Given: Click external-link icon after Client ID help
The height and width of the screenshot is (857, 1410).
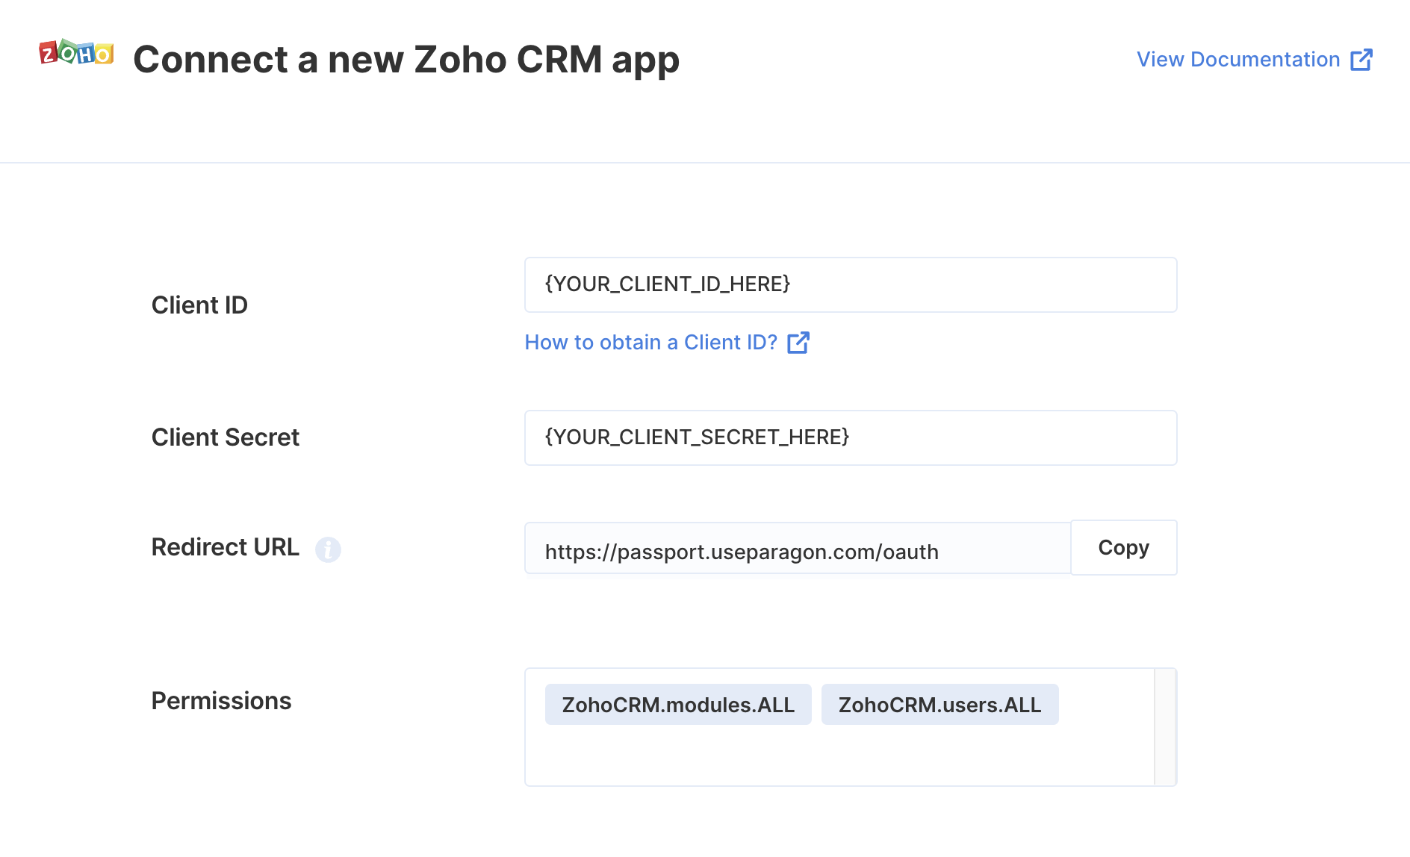Looking at the screenshot, I should coord(798,343).
